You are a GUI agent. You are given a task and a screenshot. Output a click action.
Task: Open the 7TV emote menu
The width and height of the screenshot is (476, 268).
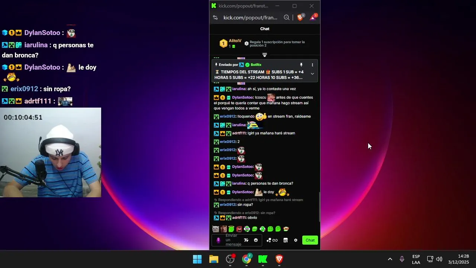[246, 240]
